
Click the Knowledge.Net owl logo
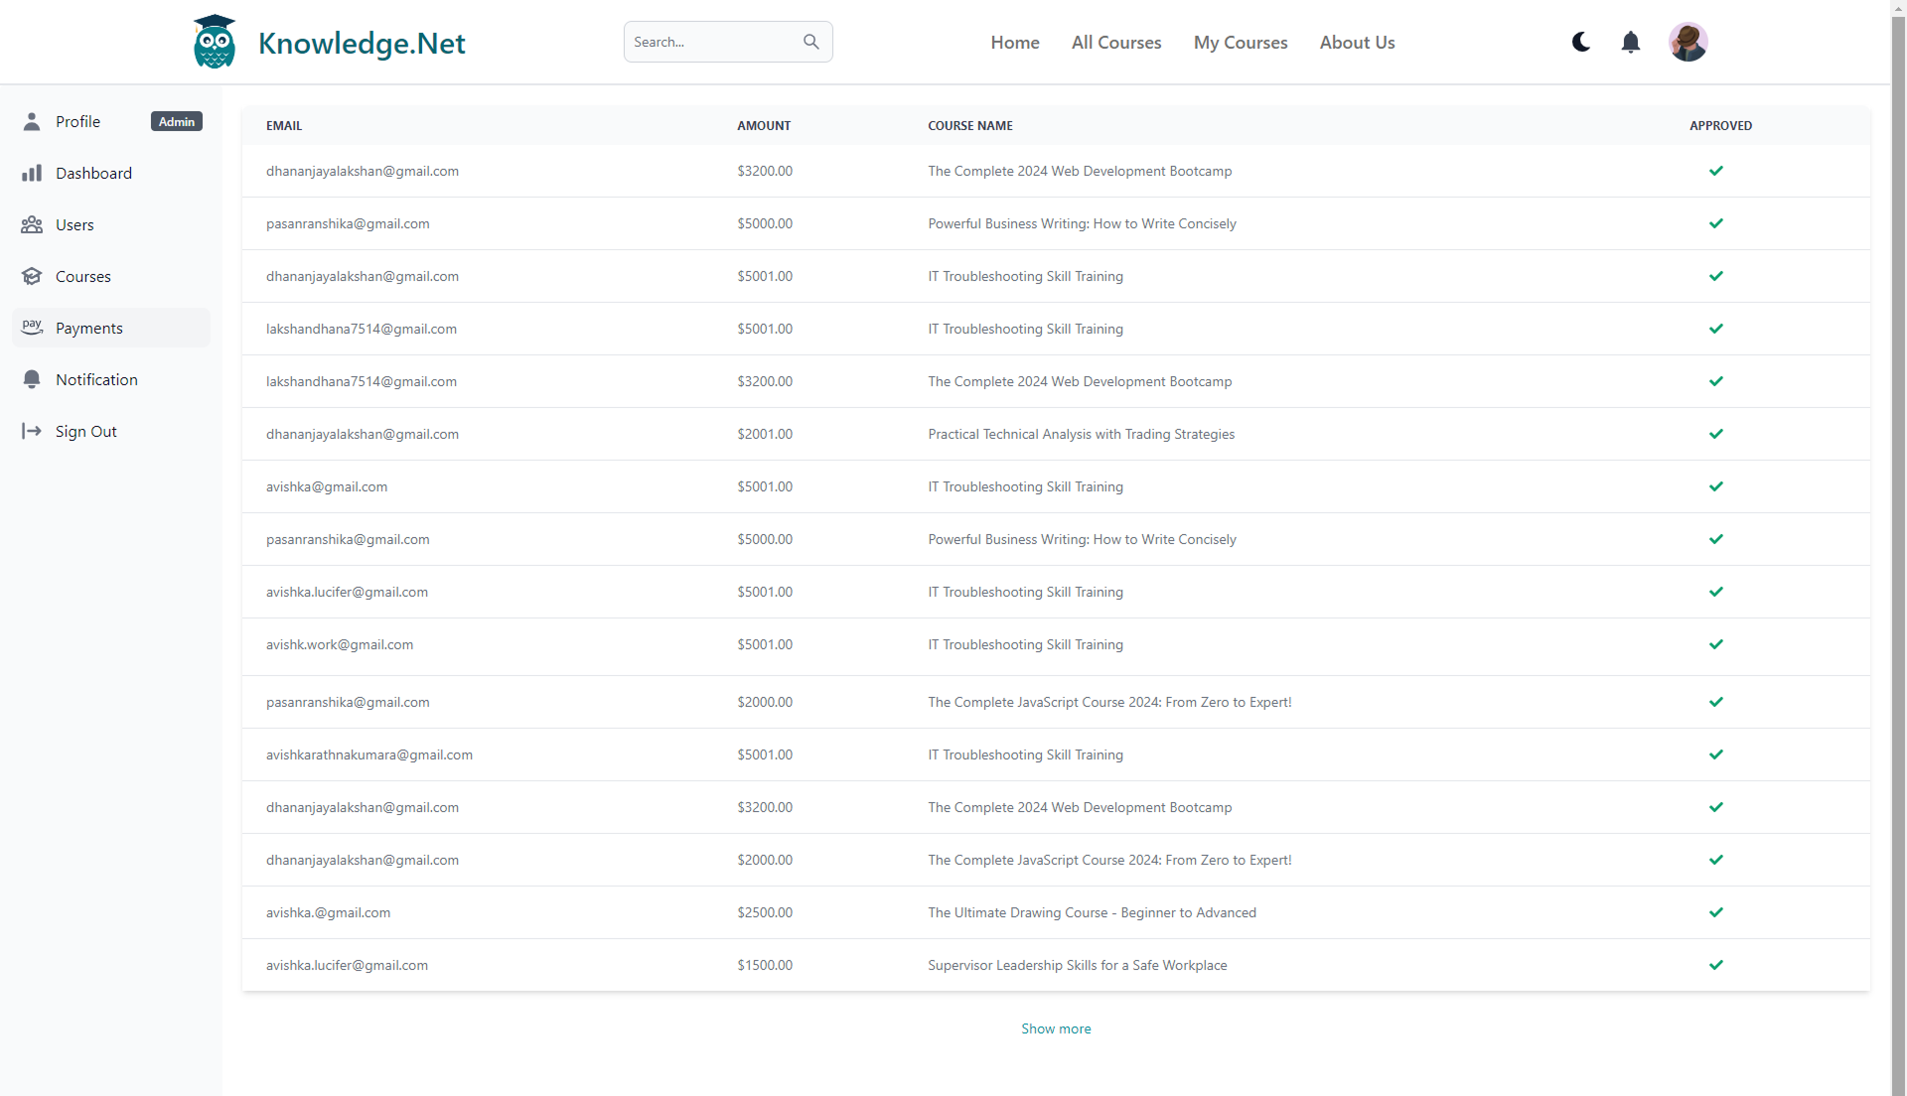214,41
